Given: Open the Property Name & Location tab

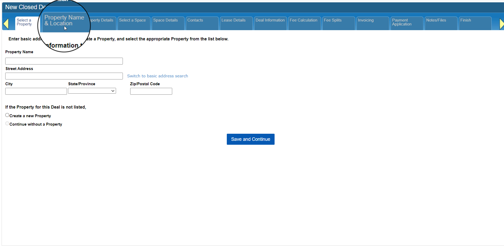Looking at the screenshot, I should click(64, 21).
